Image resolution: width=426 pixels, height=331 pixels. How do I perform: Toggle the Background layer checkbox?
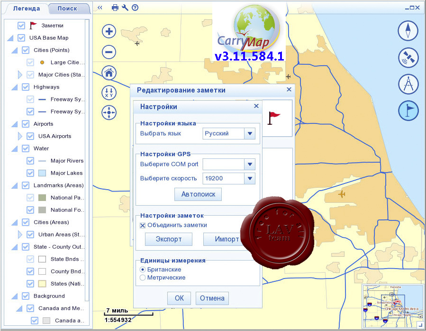26,296
